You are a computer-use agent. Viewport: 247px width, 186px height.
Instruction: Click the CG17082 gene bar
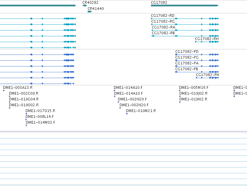point(185,6)
